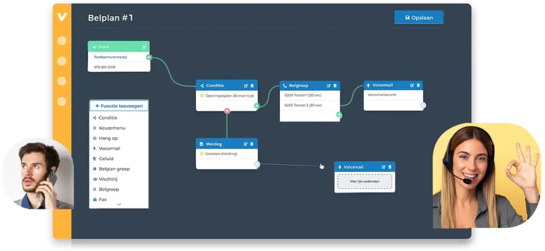The height and width of the screenshot is (251, 545).
Task: Select the first sidebar circle item
Action: point(62,41)
